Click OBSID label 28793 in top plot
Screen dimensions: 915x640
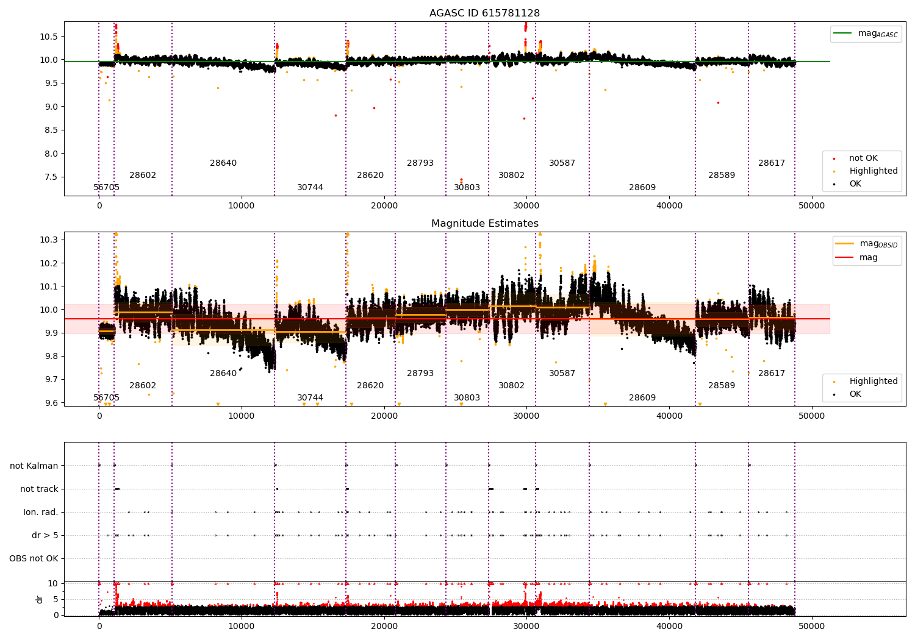[x=420, y=163]
